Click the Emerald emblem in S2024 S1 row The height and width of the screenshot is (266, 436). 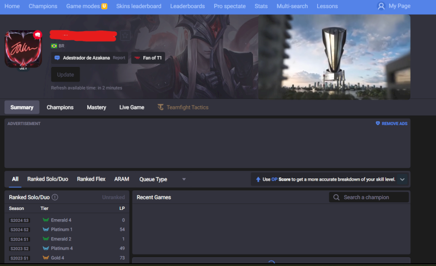click(x=46, y=239)
